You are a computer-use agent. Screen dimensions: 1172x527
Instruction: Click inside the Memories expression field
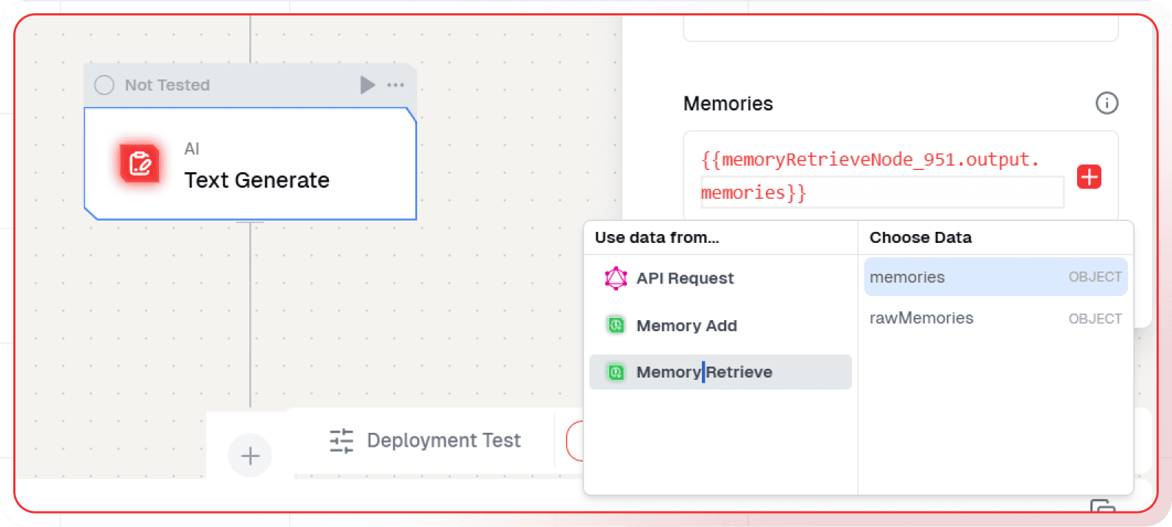(x=846, y=175)
